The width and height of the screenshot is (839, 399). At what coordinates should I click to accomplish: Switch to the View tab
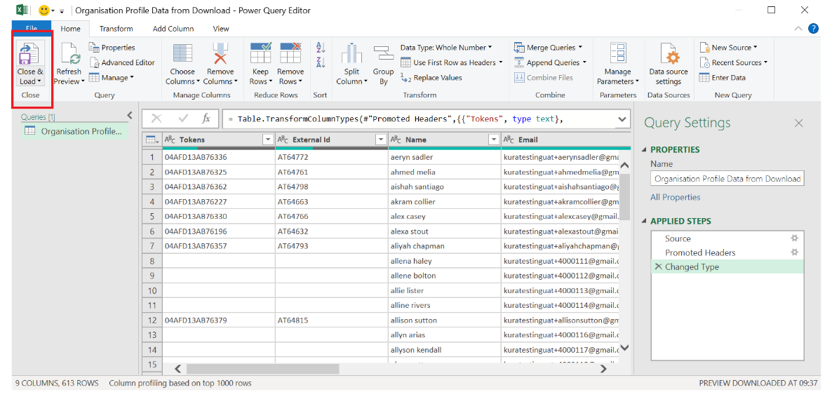click(x=221, y=28)
